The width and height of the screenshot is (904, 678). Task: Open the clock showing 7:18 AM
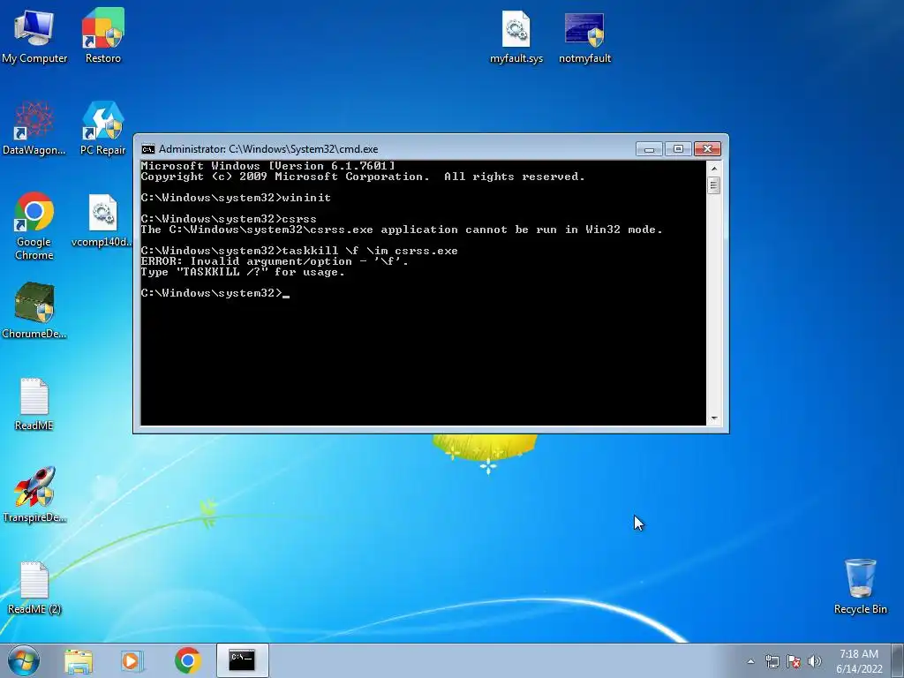859,660
